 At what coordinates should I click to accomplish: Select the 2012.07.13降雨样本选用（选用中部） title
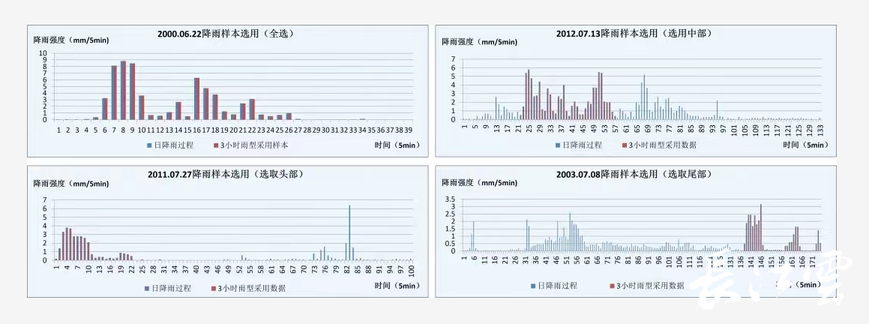pos(634,34)
